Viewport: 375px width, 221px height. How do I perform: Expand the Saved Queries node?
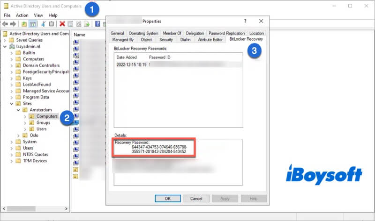click(5, 40)
